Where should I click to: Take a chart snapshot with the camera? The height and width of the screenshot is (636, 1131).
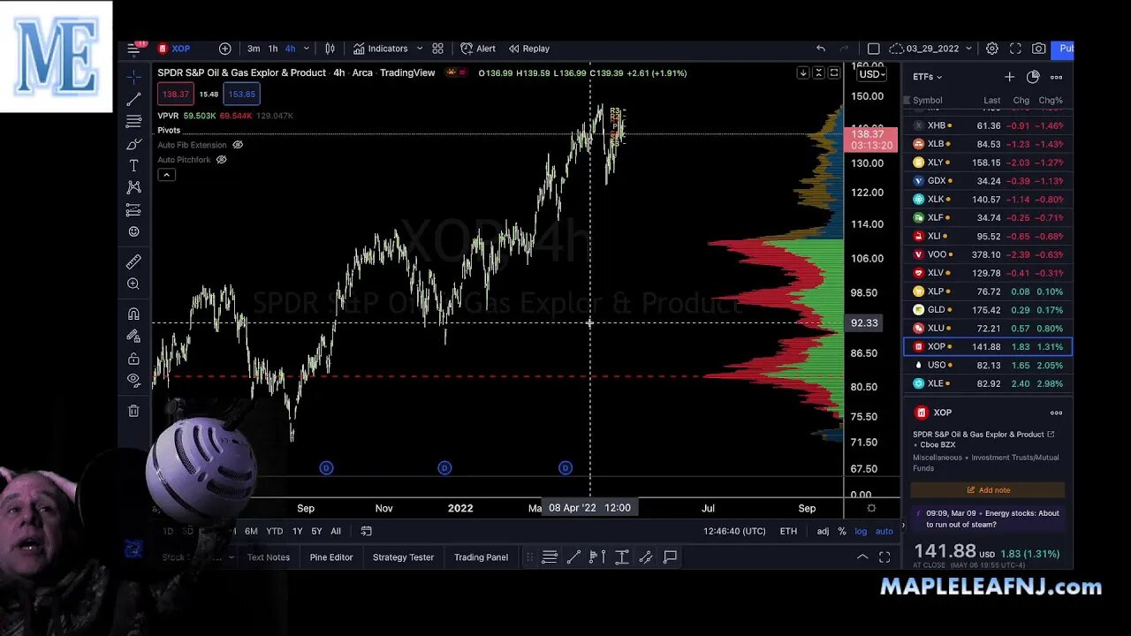[x=1038, y=49]
